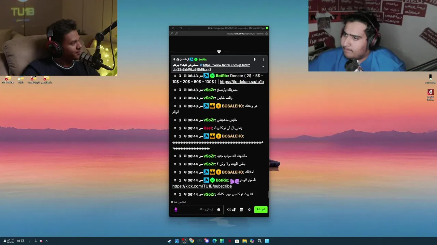The width and height of the screenshot is (437, 245).
Task: Open the pinned message three-dot menu
Action: (263, 60)
